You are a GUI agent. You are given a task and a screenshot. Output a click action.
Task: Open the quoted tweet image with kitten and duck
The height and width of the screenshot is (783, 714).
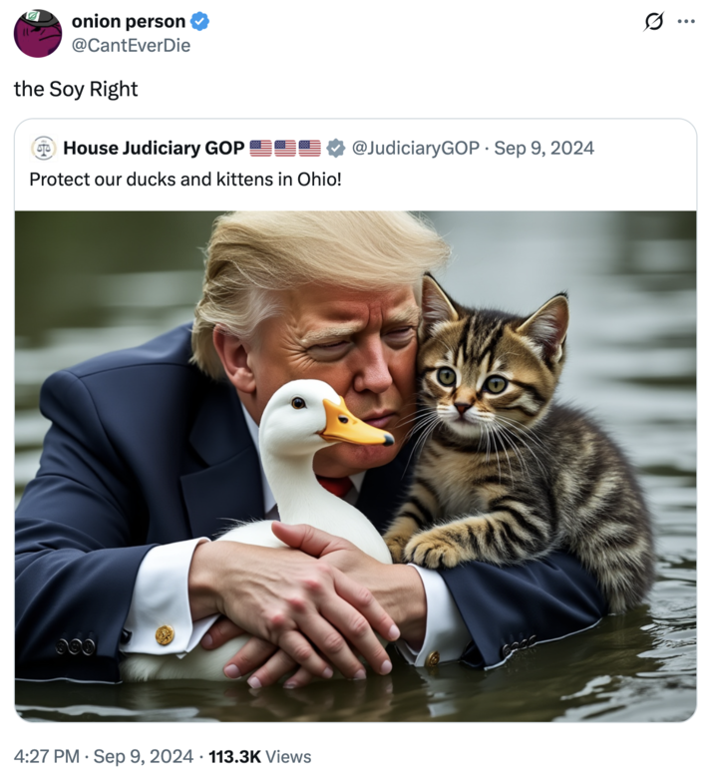coord(355,466)
